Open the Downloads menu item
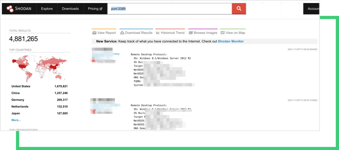339x150 pixels. (x=70, y=9)
